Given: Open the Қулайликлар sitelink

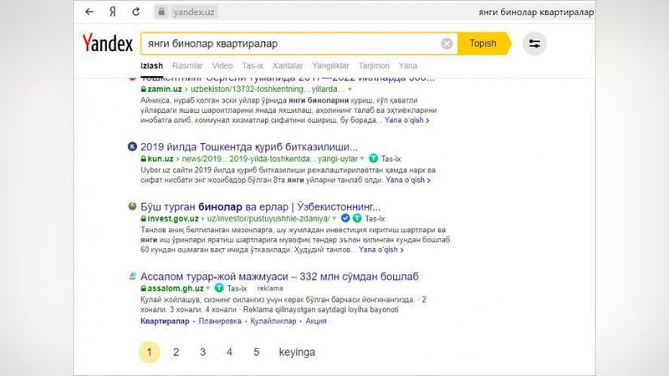Looking at the screenshot, I should pos(273,321).
